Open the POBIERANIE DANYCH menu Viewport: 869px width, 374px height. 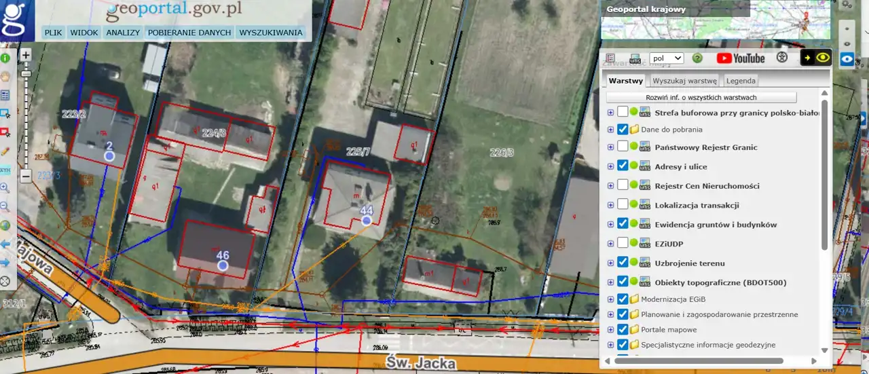189,33
